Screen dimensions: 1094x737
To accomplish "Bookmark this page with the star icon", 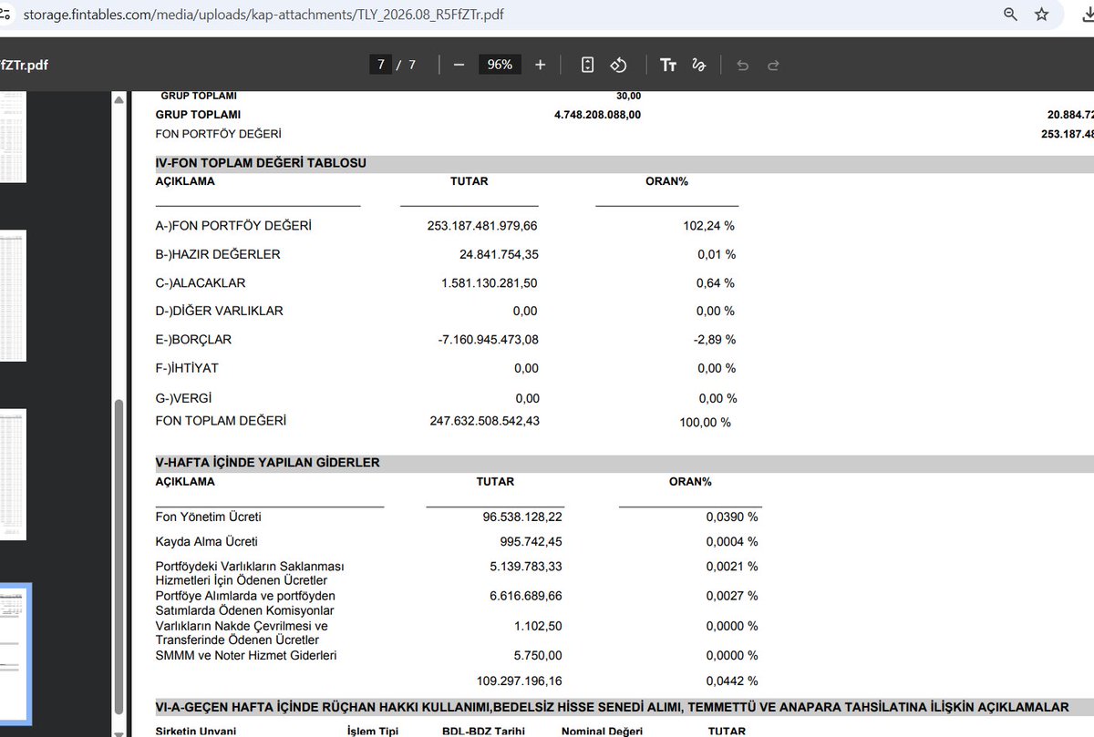I will point(1042,15).
